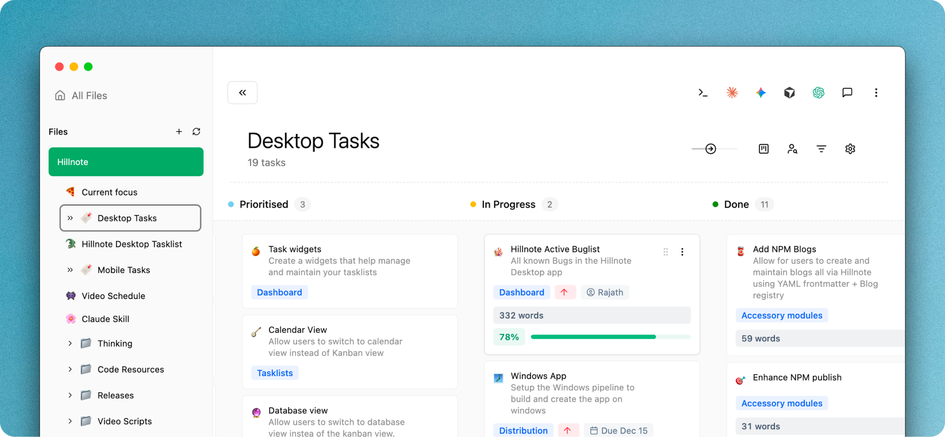
Task: Select the Hillnote workspace
Action: pyautogui.click(x=126, y=162)
